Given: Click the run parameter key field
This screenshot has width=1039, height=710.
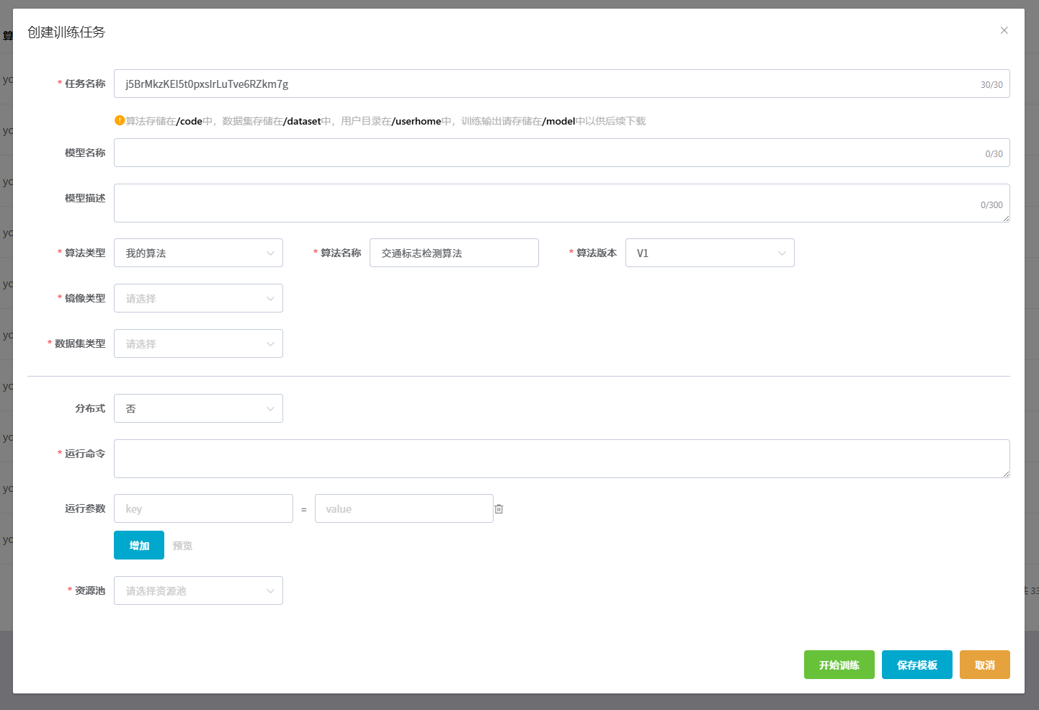Looking at the screenshot, I should tap(203, 508).
